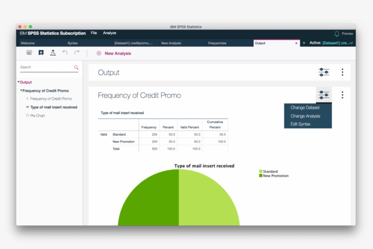Collapse Frequency of Credit Promo tree node
373x249 pixels.
click(x=21, y=91)
